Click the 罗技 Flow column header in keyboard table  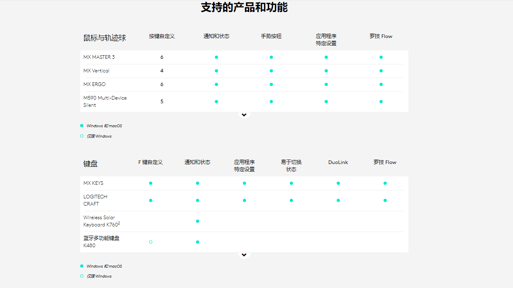click(385, 162)
